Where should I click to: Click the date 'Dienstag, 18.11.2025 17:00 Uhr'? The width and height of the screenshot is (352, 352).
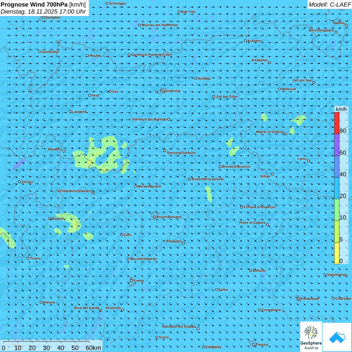pos(43,12)
